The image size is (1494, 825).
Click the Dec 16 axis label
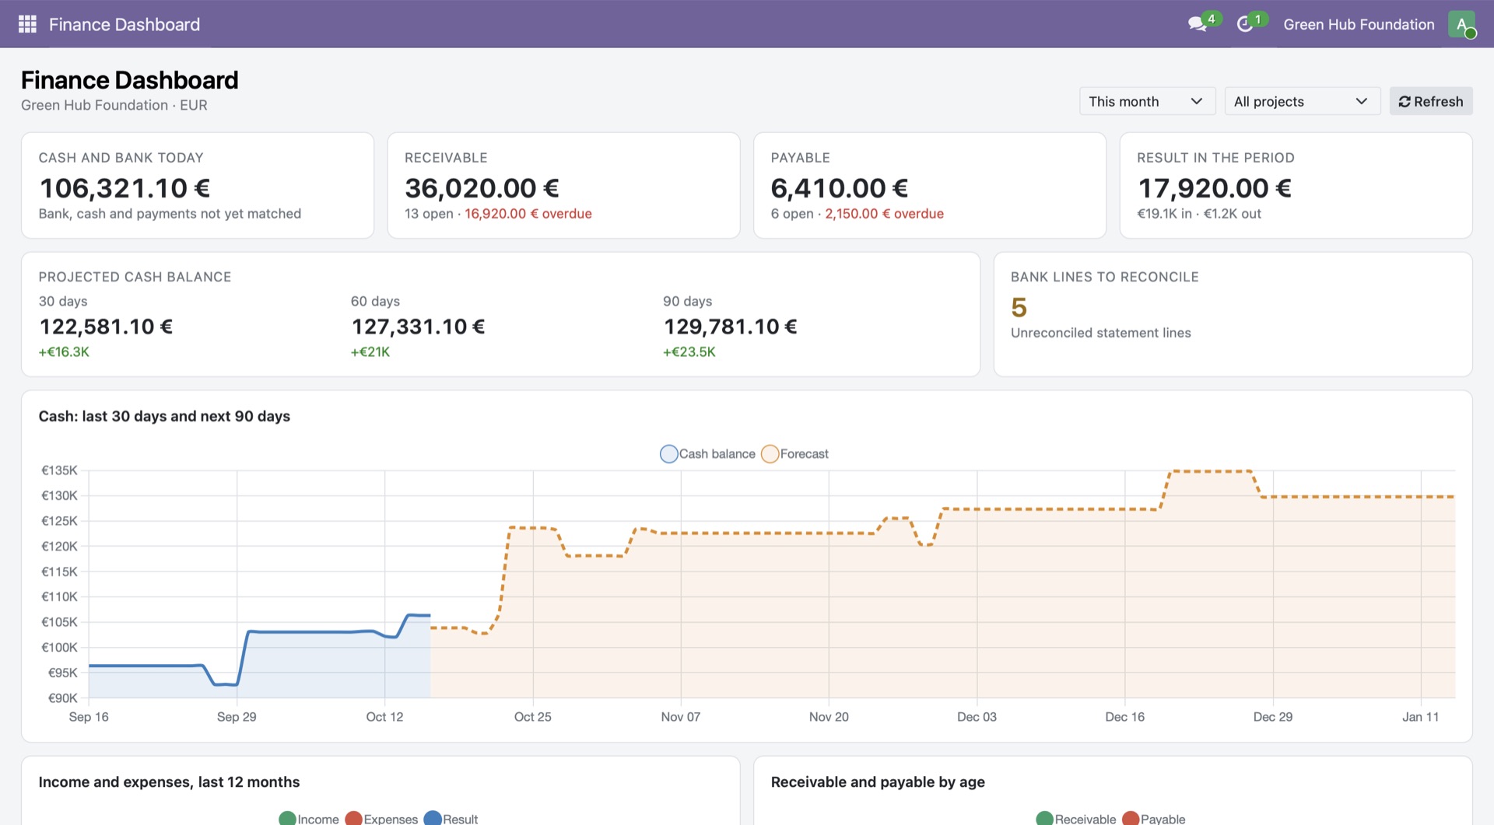point(1124,717)
